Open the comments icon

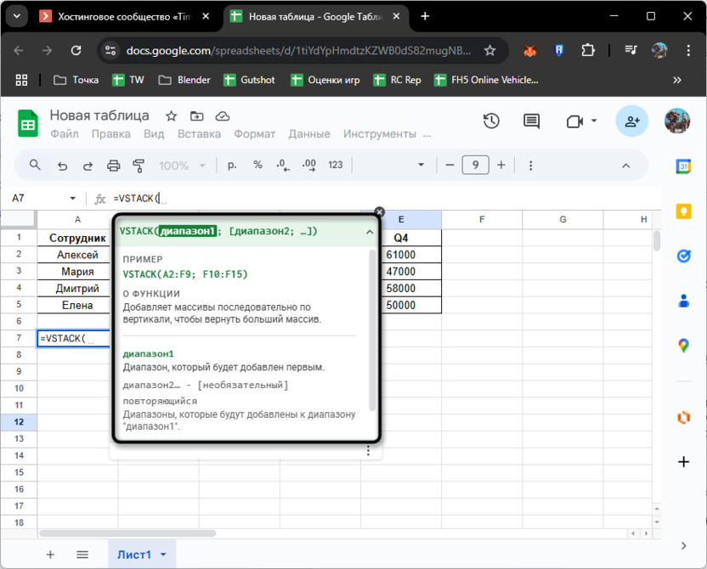coord(531,121)
